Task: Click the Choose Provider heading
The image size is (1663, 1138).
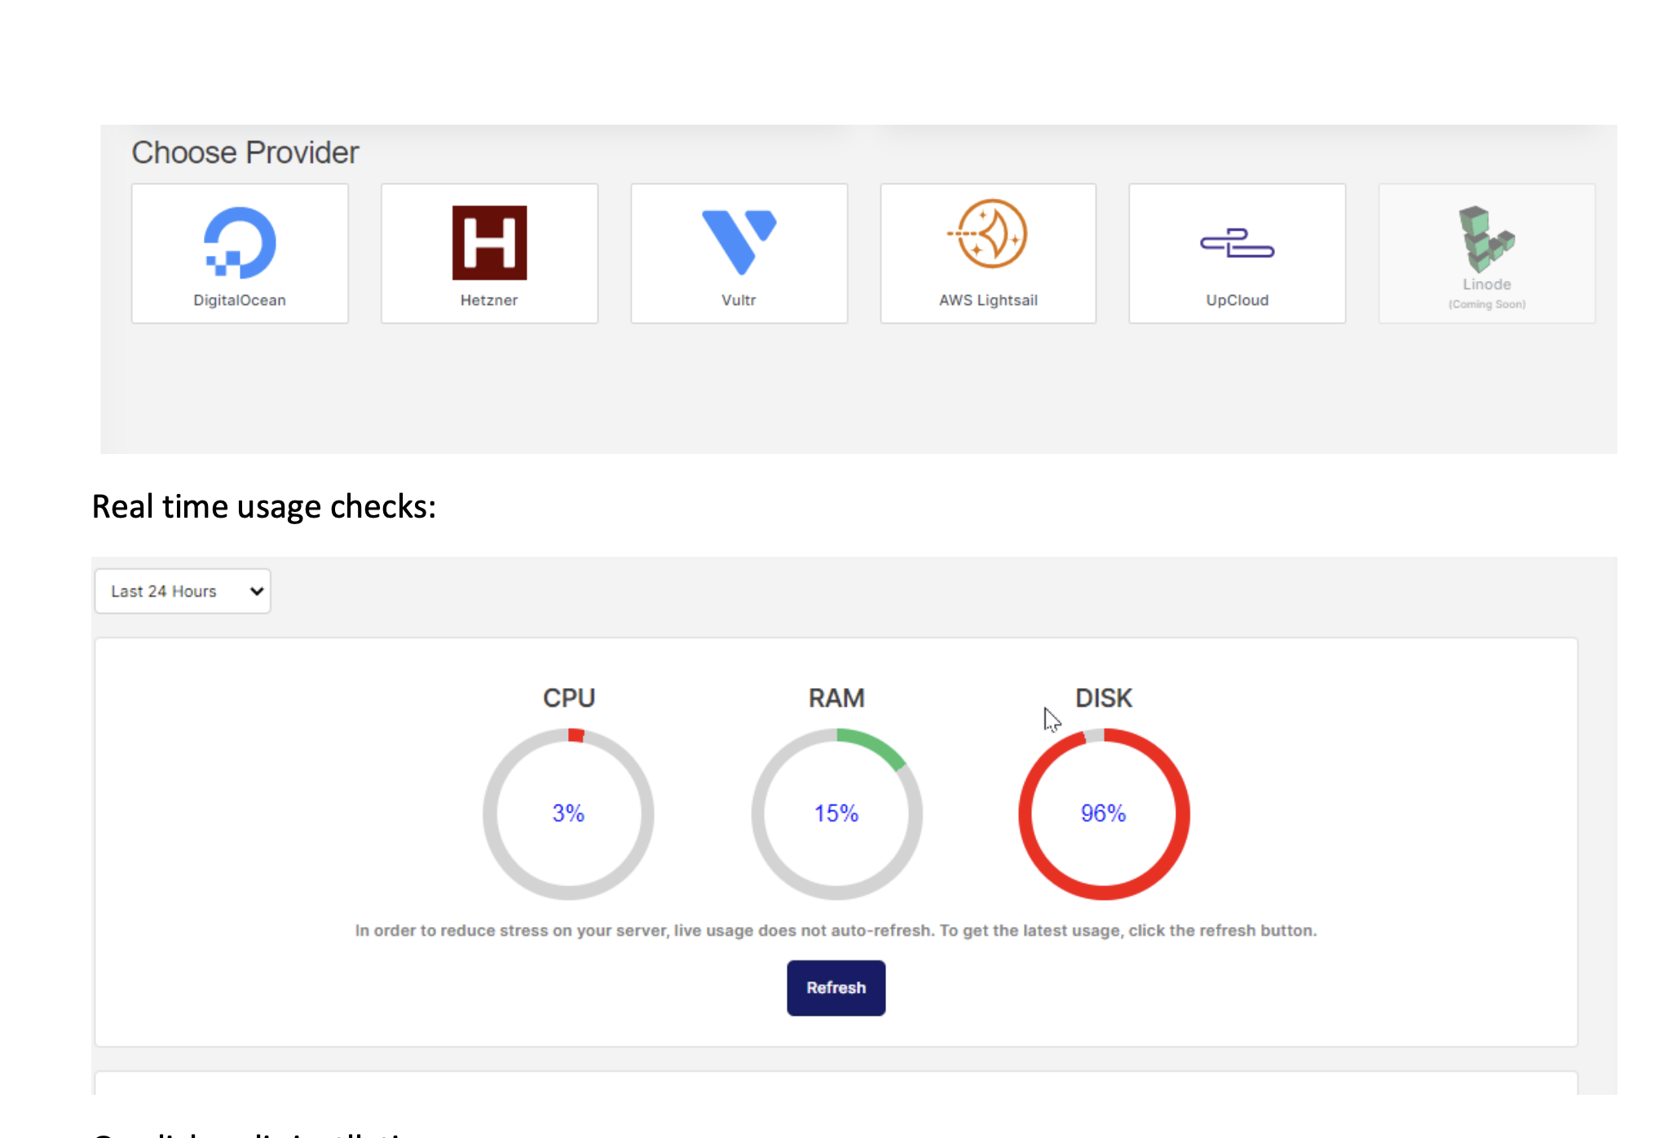Action: [245, 152]
